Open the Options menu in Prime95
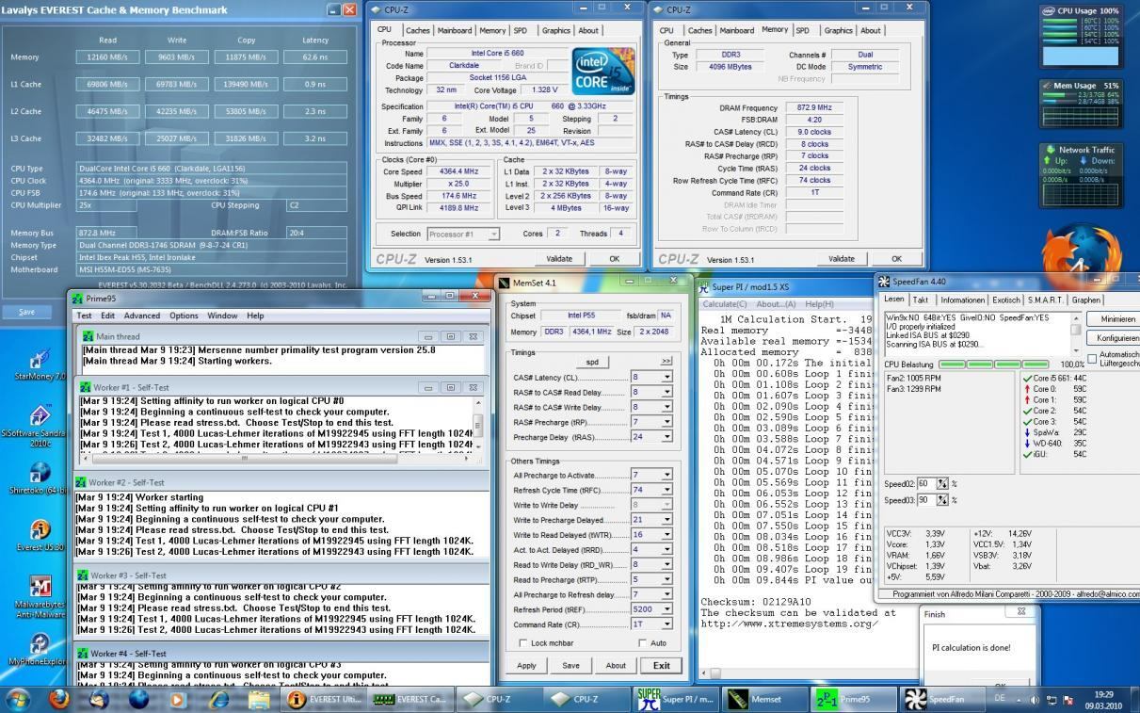 (x=184, y=316)
